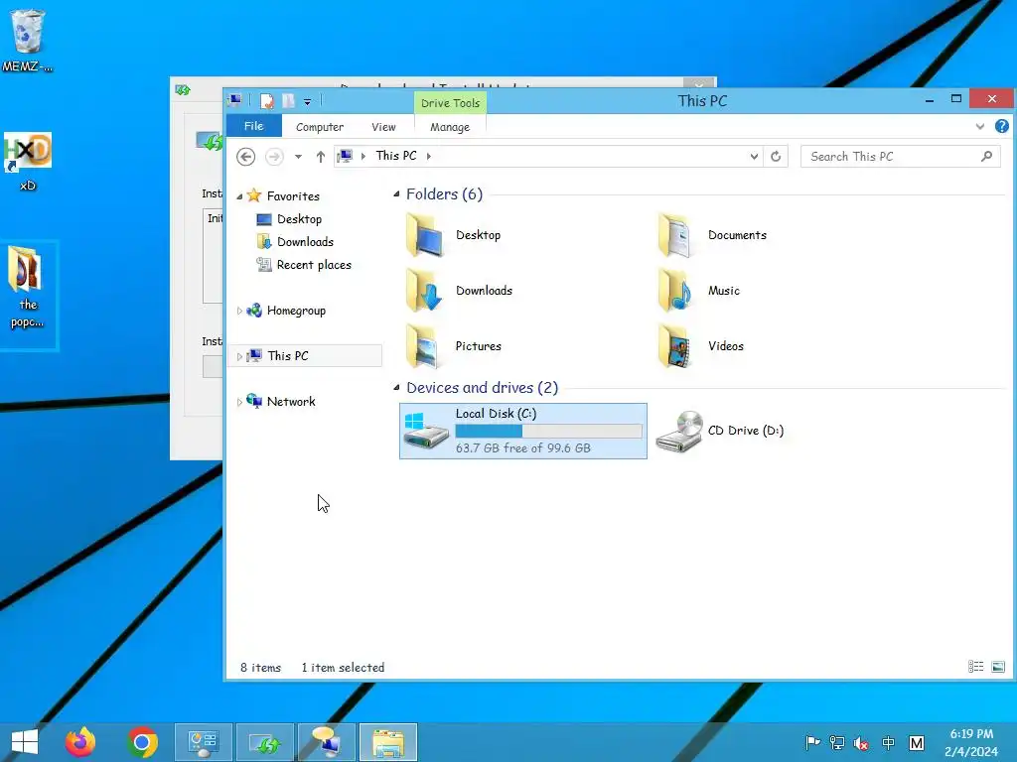Expand the This PC tree node

239,356
